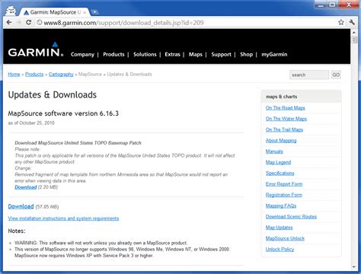361x274 pixels.
Task: View installation instructions and system requirements
Action: point(63,218)
